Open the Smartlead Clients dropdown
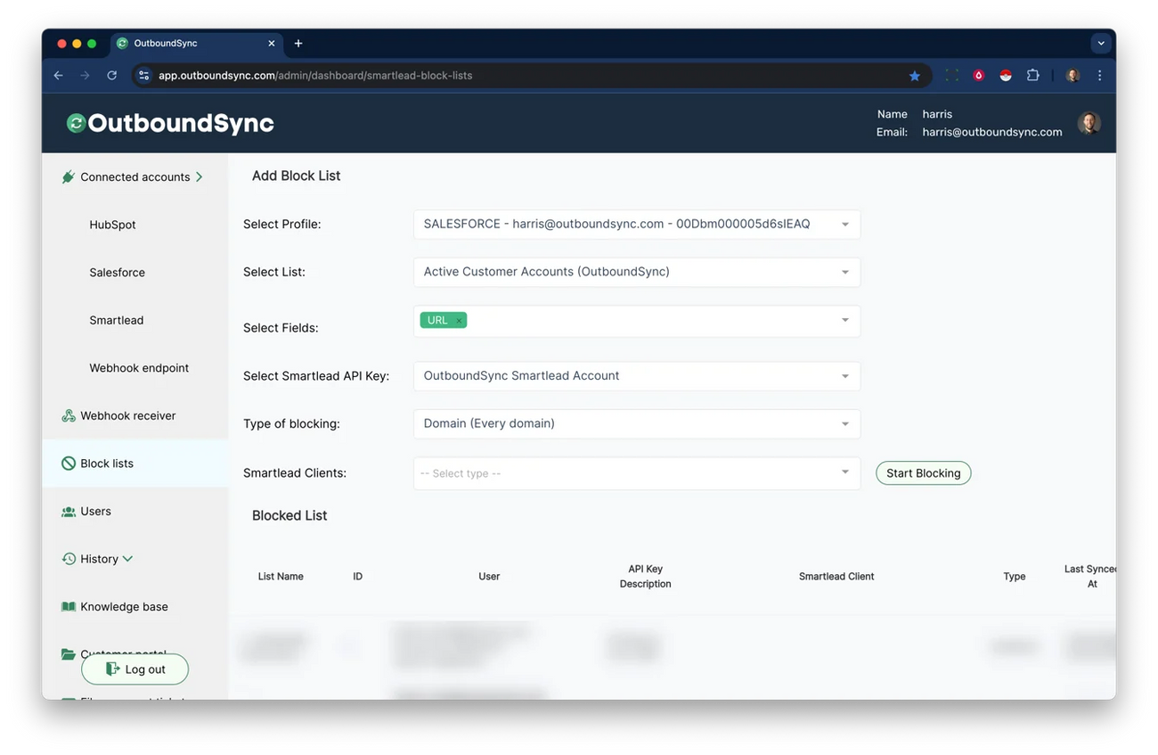 (635, 472)
